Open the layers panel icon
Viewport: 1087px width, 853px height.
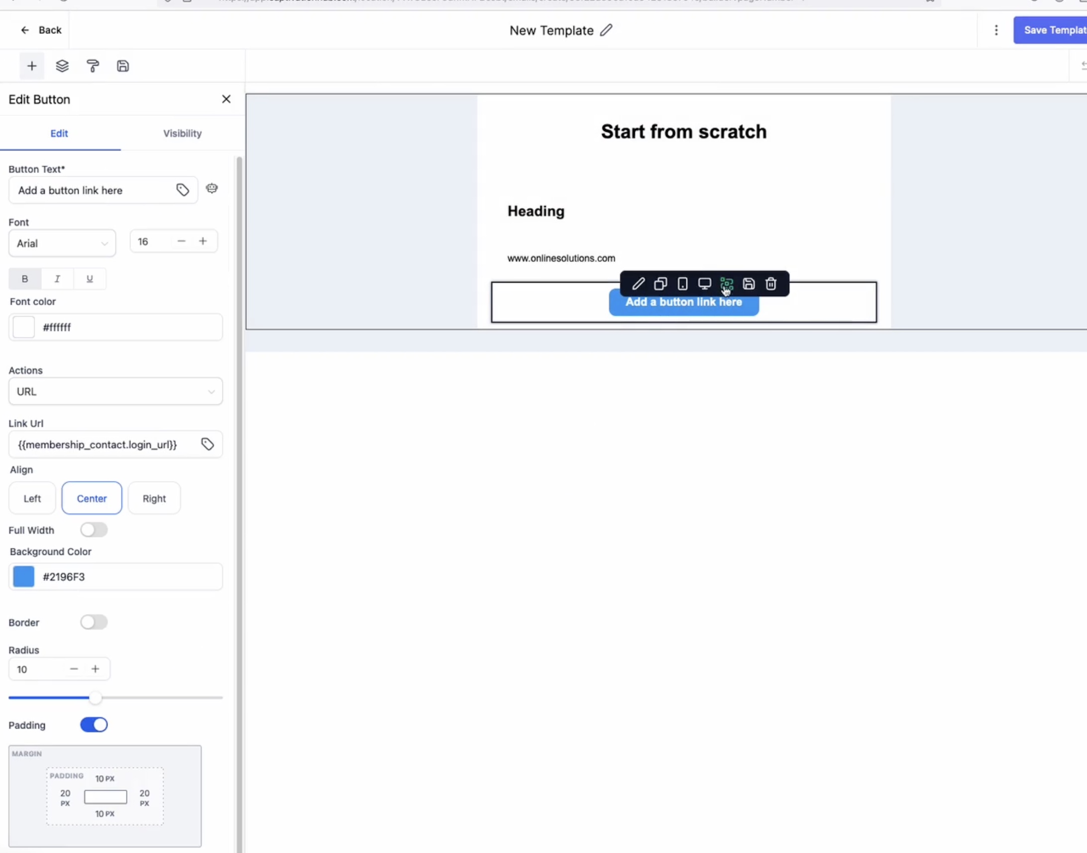tap(62, 66)
